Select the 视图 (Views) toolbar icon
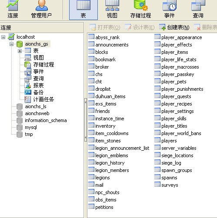 coord(112,10)
